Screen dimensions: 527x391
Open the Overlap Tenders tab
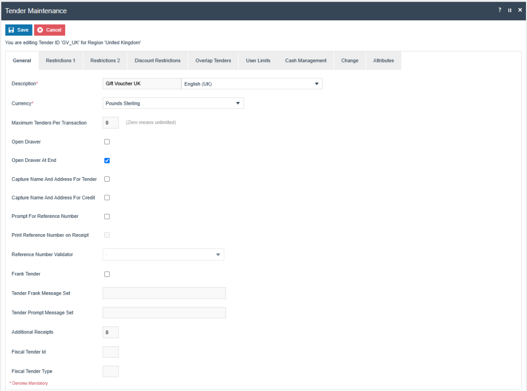(x=213, y=61)
